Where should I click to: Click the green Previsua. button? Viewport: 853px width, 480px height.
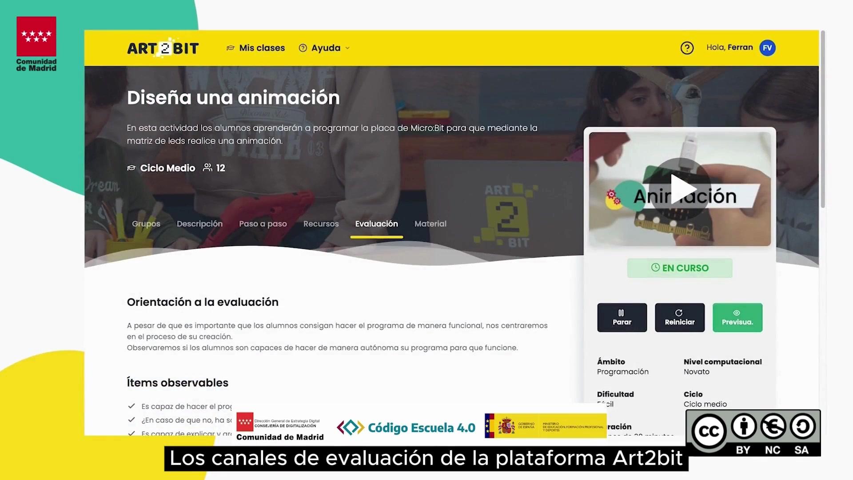pyautogui.click(x=737, y=317)
